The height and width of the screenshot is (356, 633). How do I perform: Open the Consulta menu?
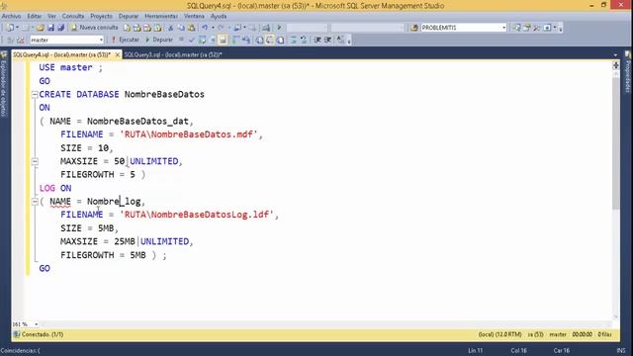click(x=73, y=16)
